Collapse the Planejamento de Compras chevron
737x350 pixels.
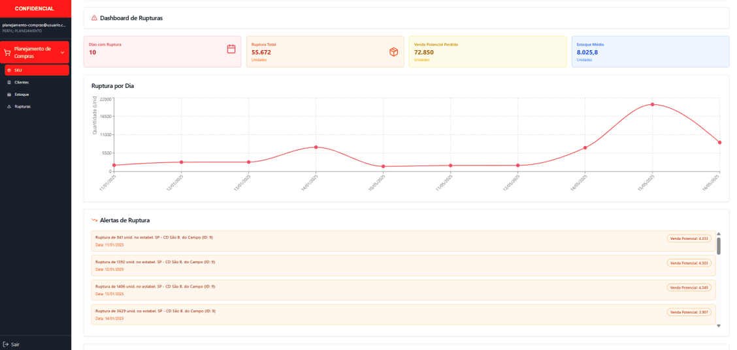(x=62, y=52)
